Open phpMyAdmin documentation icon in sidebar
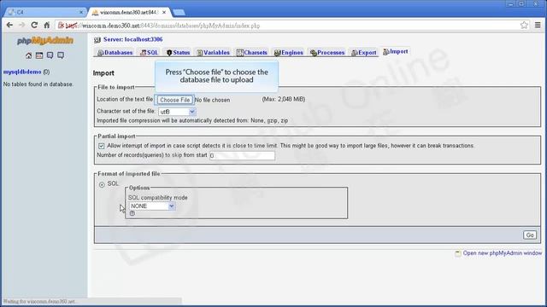Image resolution: width=547 pixels, height=307 pixels. point(50,55)
